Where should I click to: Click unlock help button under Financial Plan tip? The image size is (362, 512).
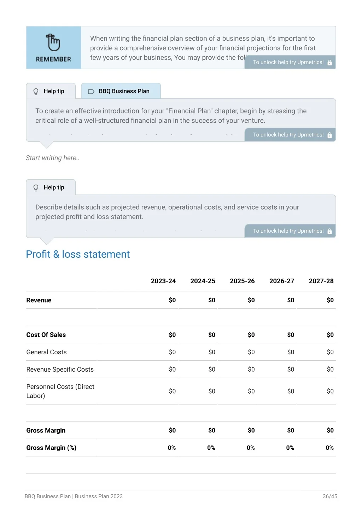tap(290, 135)
